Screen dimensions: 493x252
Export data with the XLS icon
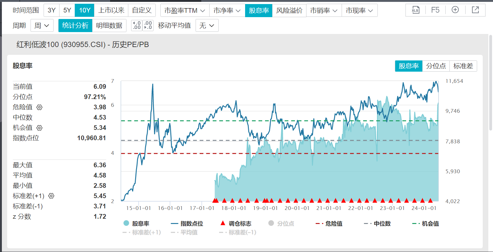tap(415, 10)
